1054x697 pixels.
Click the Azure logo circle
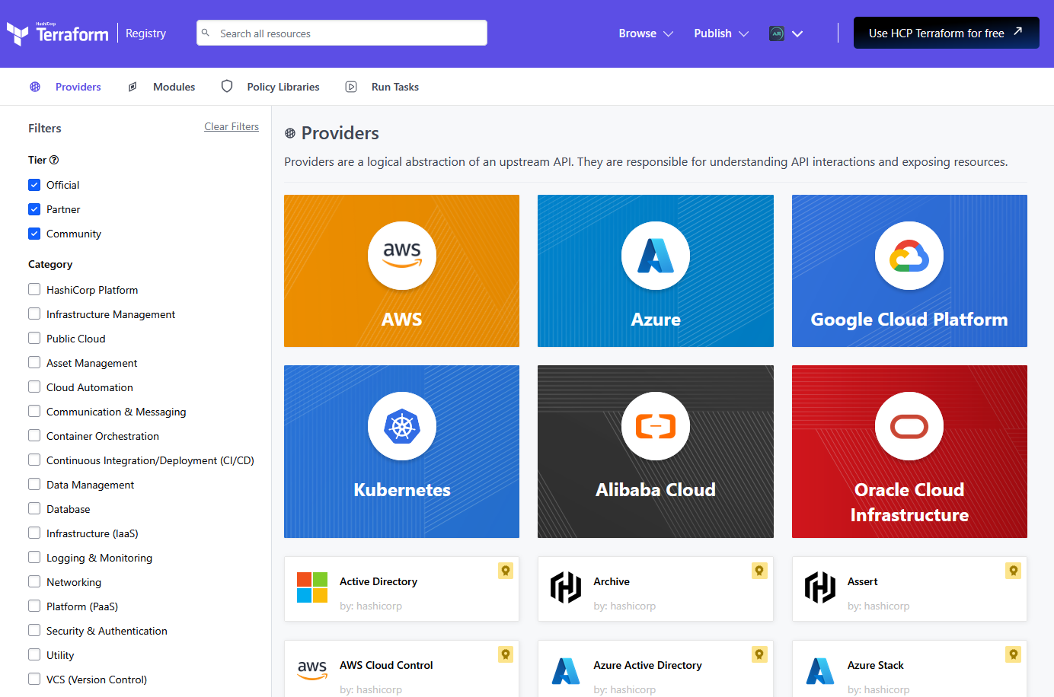coord(656,256)
